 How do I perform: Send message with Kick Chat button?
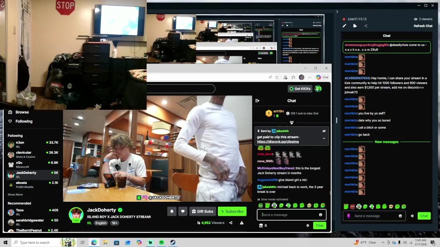tap(320, 225)
